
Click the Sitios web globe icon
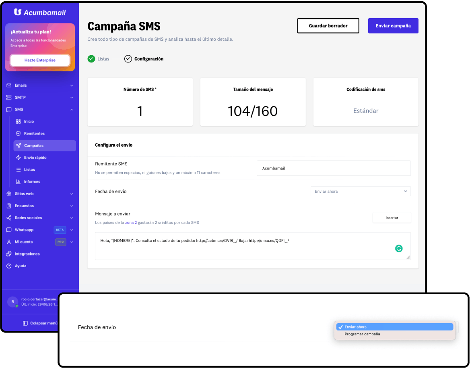(9, 193)
